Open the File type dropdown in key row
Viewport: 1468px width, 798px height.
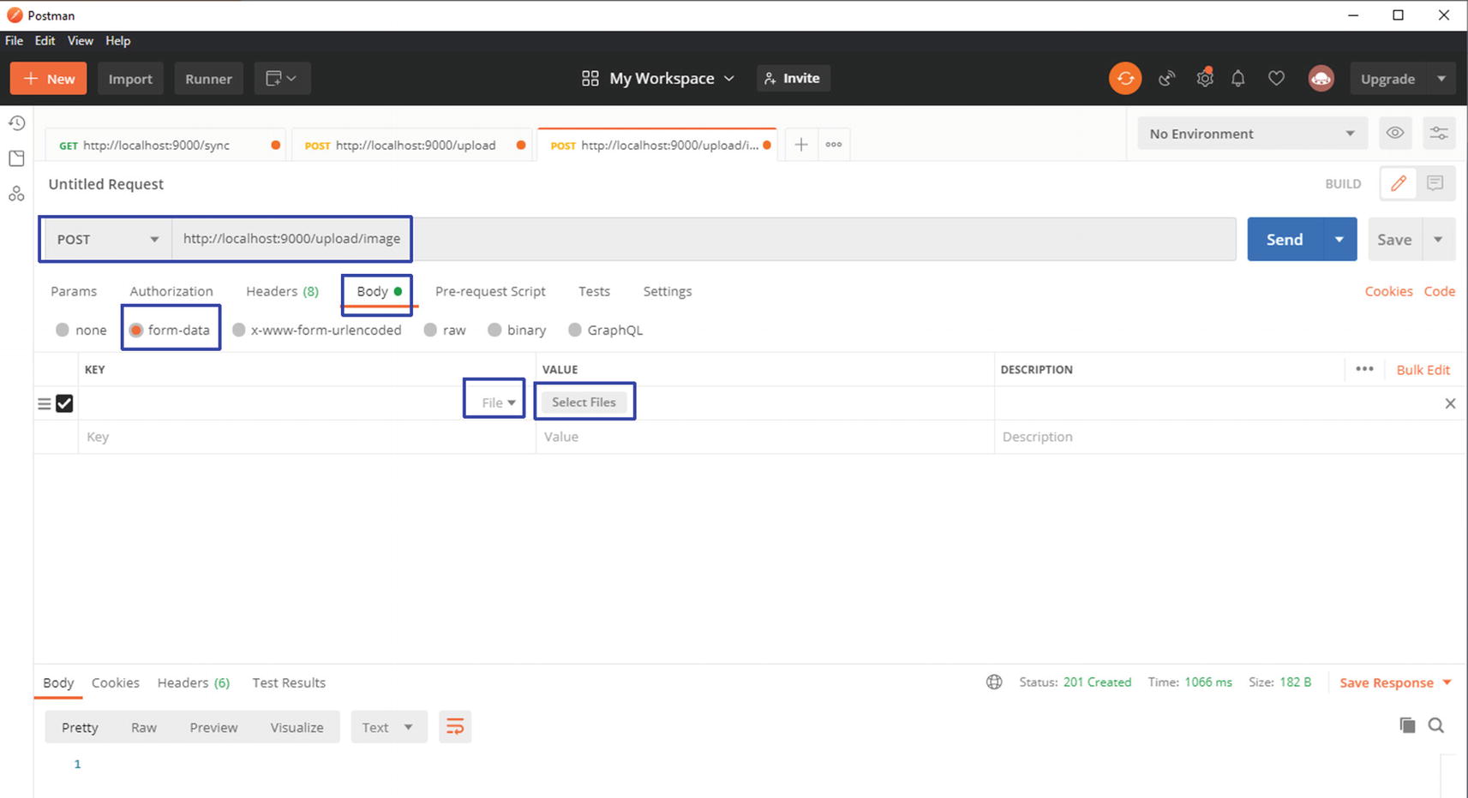[498, 402]
